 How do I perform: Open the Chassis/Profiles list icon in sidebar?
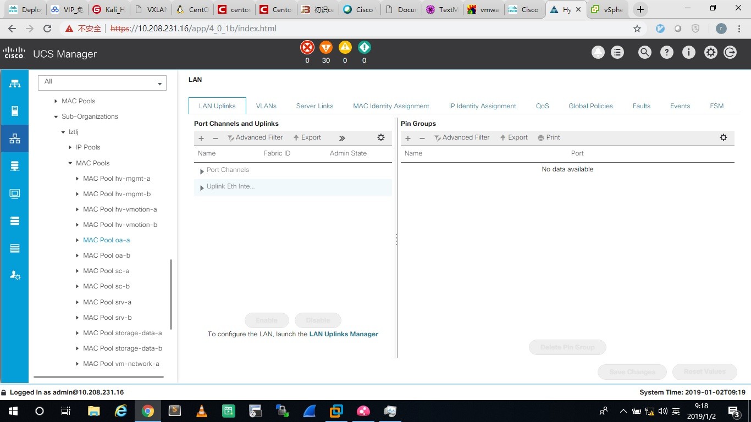click(15, 248)
